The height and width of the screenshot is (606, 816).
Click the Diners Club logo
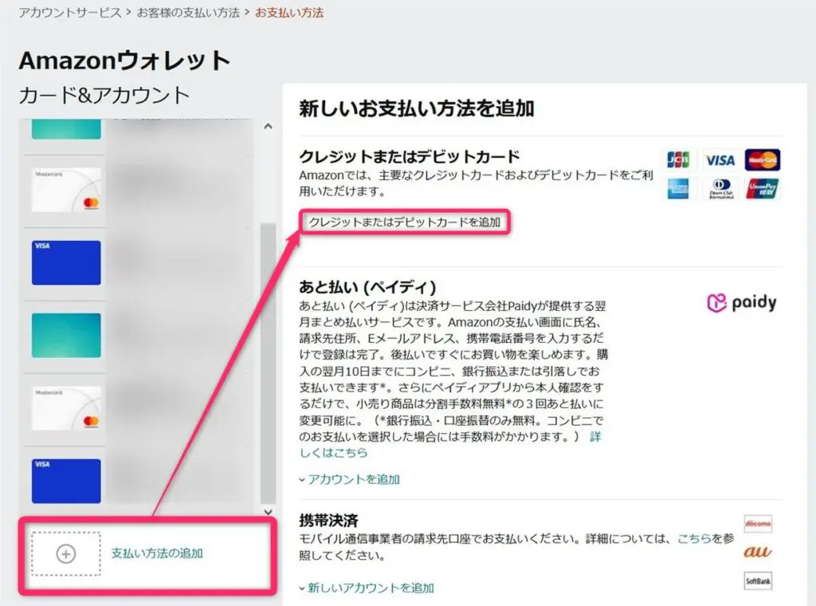click(720, 188)
